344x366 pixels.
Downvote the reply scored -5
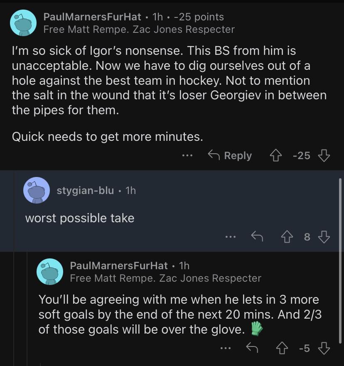click(x=324, y=348)
